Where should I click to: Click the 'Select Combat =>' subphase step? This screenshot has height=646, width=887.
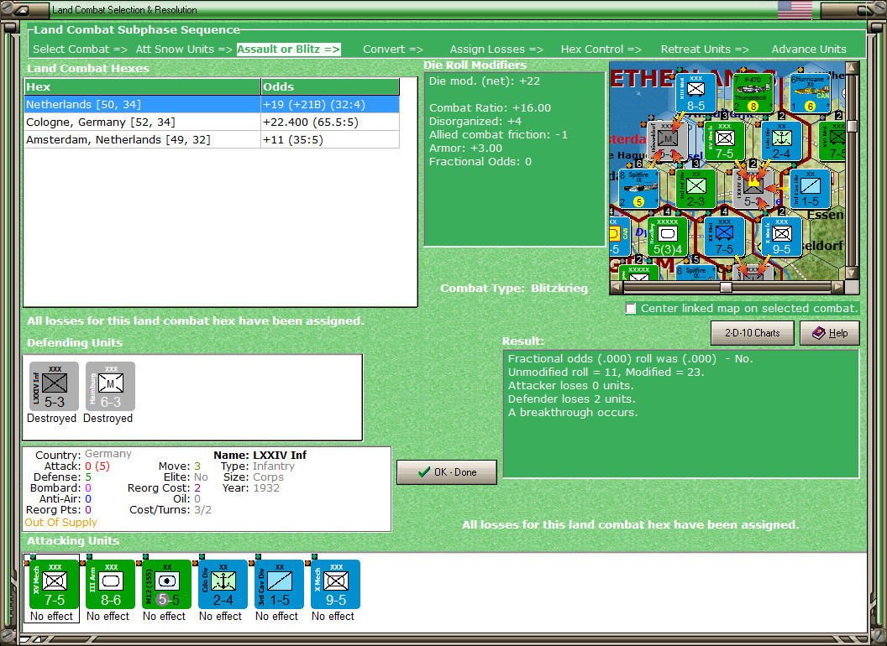point(80,49)
